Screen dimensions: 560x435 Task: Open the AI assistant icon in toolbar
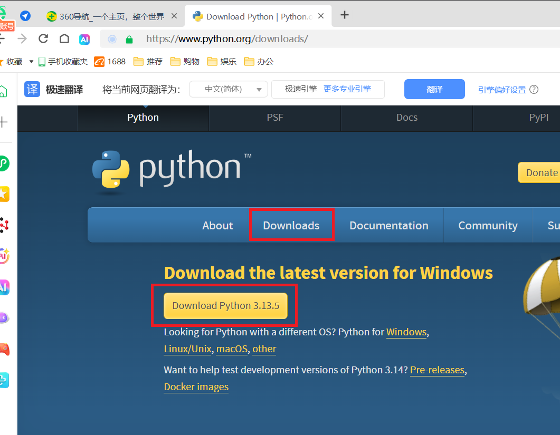coord(84,39)
